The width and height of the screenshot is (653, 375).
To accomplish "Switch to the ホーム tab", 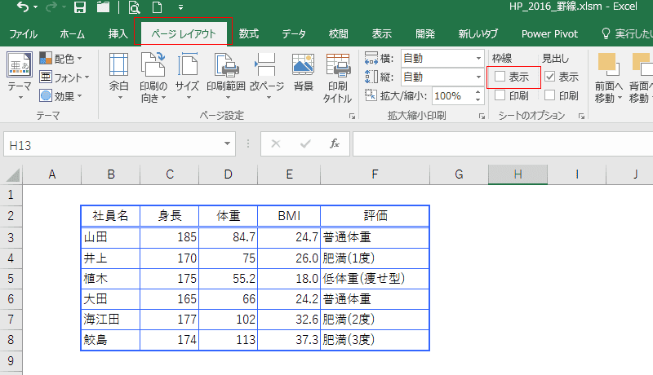I will (72, 34).
